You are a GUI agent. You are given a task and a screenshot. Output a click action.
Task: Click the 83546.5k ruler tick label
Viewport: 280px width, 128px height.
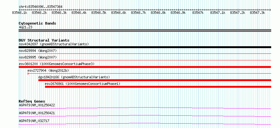tap(99, 13)
